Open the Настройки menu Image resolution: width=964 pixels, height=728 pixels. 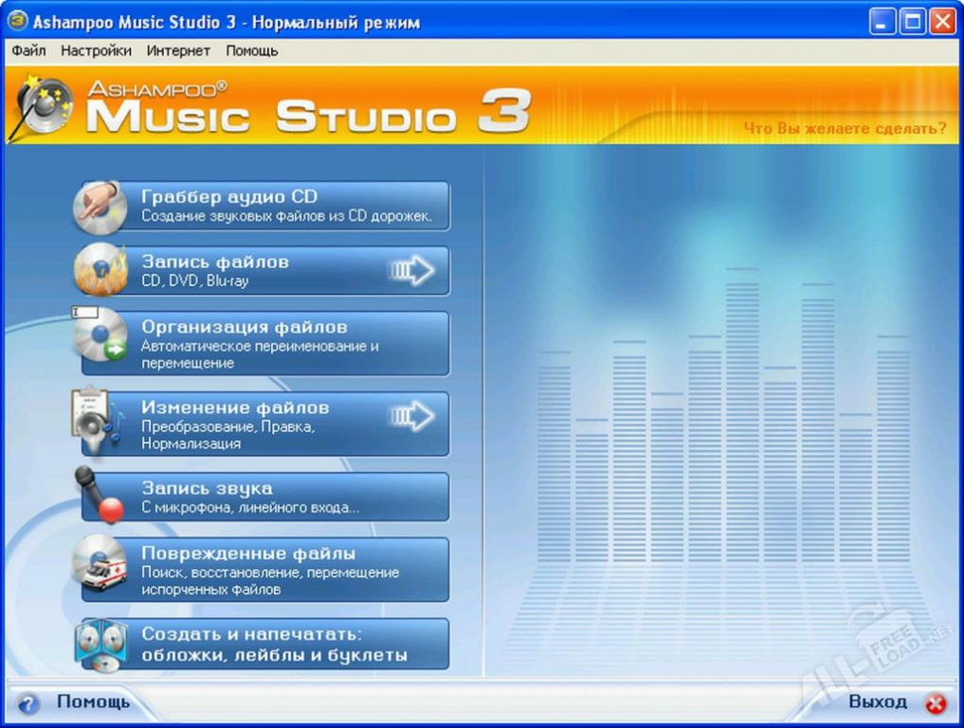coord(96,50)
